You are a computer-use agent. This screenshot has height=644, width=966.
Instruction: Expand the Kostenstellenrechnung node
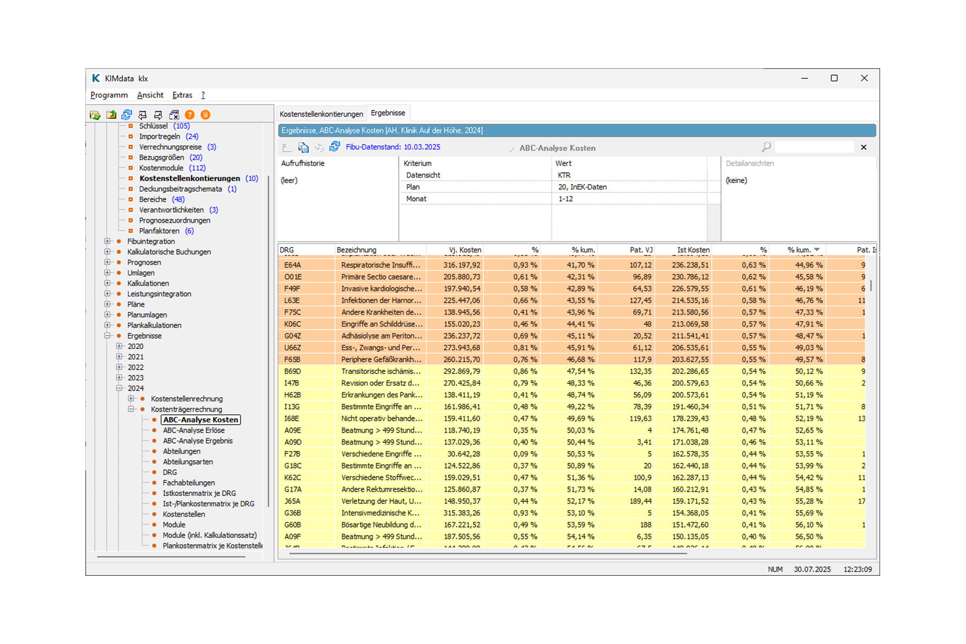(131, 399)
